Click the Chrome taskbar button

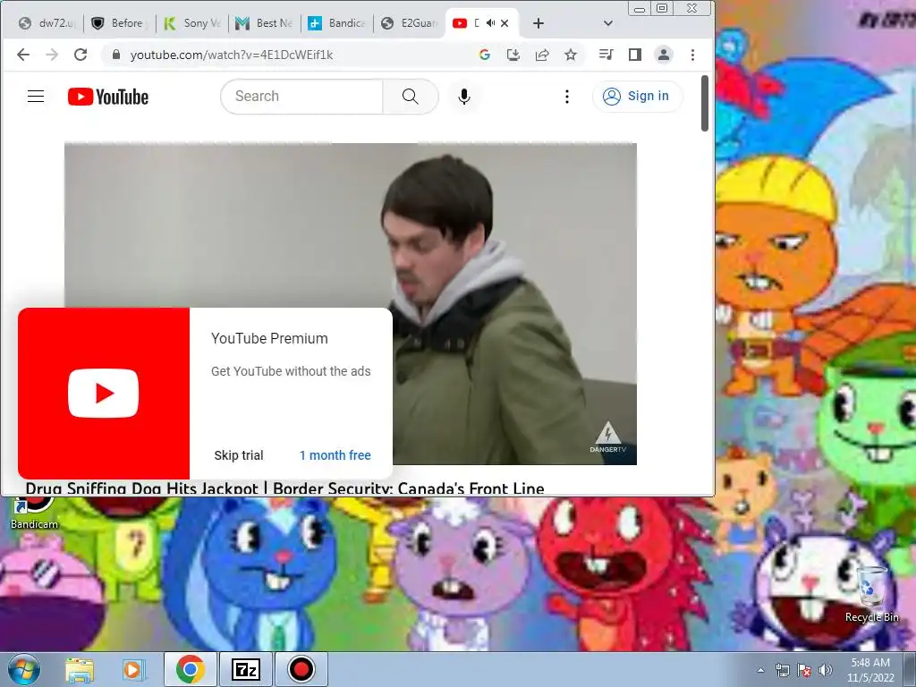(x=191, y=669)
